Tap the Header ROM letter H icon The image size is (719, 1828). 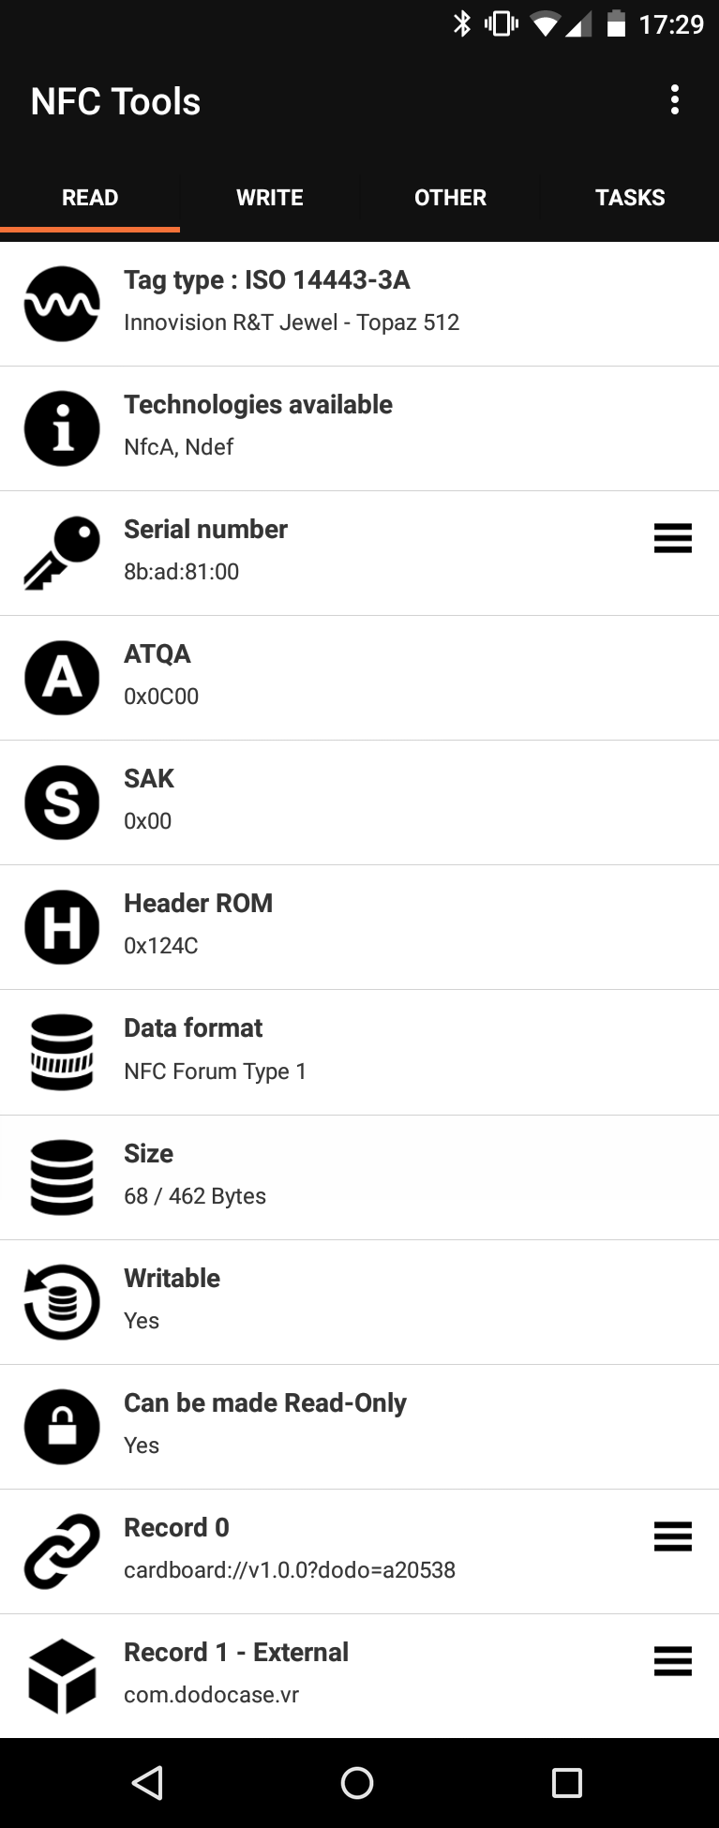(x=62, y=927)
